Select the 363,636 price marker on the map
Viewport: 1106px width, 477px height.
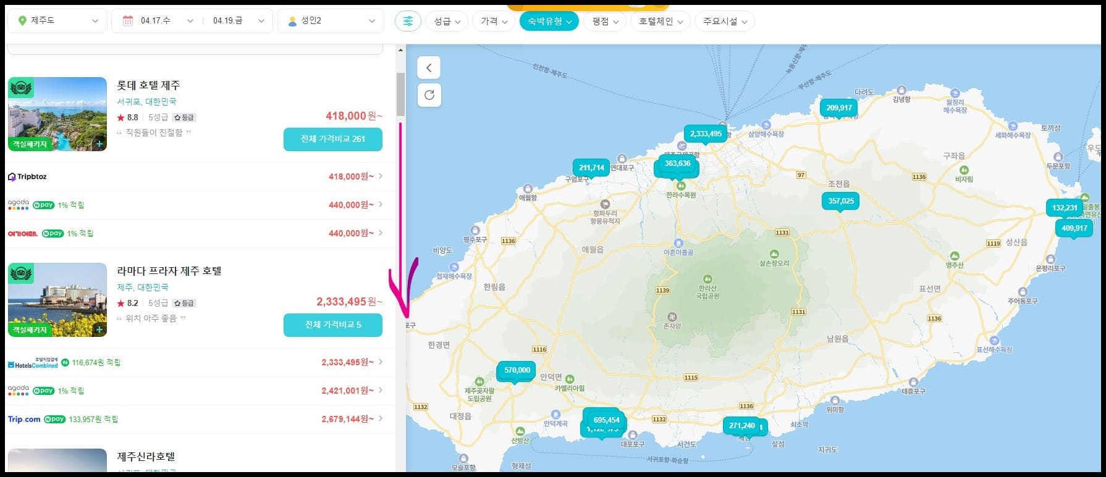point(678,164)
